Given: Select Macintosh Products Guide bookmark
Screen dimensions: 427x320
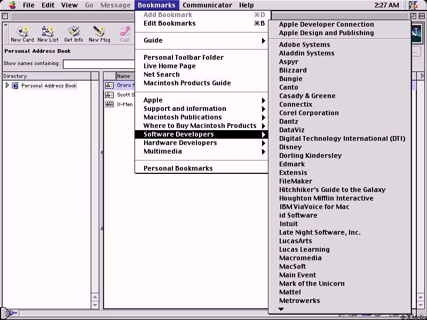Looking at the screenshot, I should tap(202, 83).
